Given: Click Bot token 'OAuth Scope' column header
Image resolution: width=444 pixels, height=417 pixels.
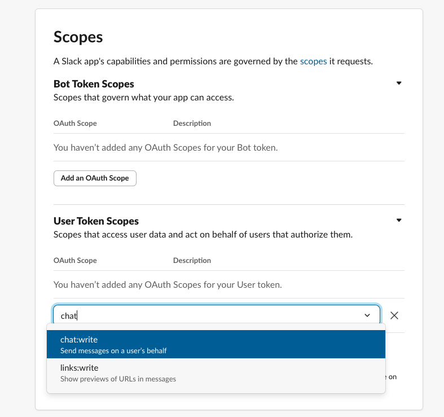Looking at the screenshot, I should (x=75, y=124).
